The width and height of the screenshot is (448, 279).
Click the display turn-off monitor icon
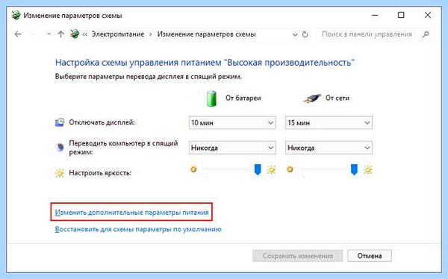tap(60, 122)
